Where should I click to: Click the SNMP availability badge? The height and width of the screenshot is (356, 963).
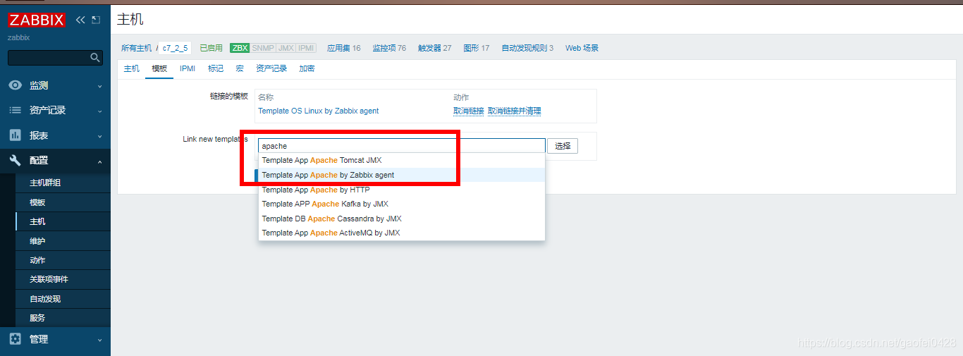pos(263,48)
